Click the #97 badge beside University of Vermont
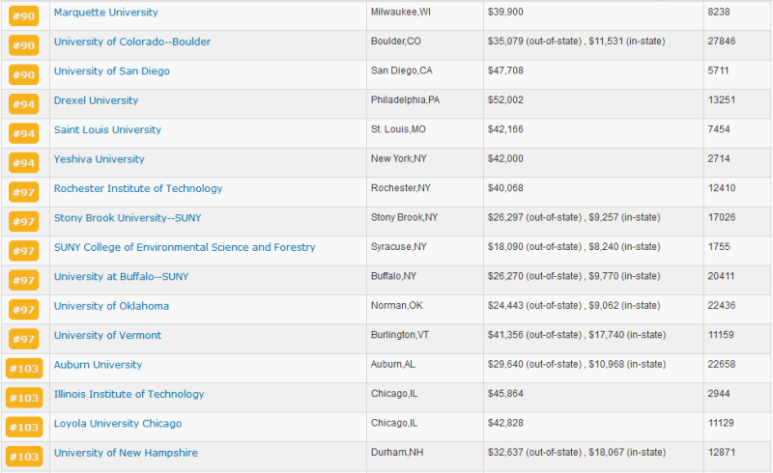This screenshot has height=473, width=773. click(23, 339)
